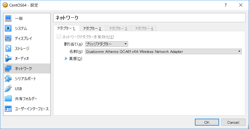Screen dimensions: 249x129
Task: Click the ネットワーク monitors icon
Action: point(8,68)
